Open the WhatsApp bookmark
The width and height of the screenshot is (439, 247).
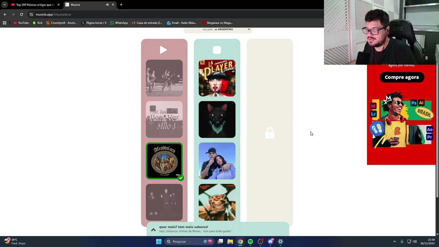(x=119, y=23)
